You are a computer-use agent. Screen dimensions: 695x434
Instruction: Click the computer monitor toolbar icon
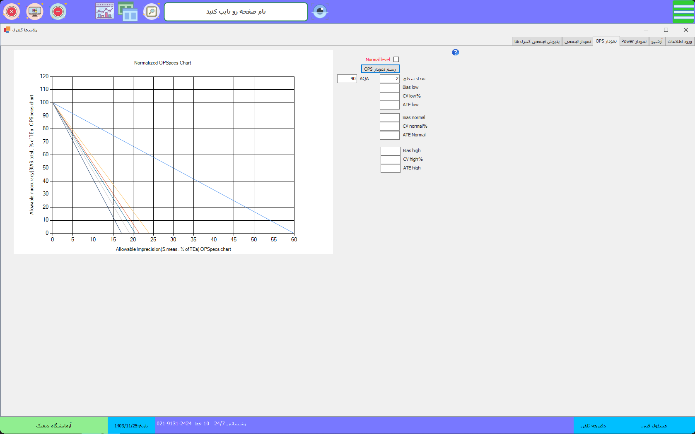pos(35,12)
